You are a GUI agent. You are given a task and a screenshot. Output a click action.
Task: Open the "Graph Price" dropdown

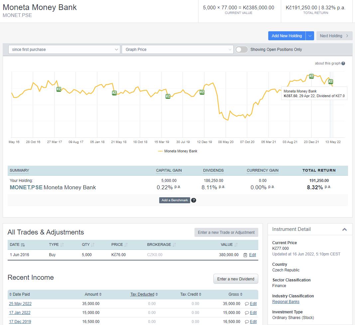click(x=178, y=49)
